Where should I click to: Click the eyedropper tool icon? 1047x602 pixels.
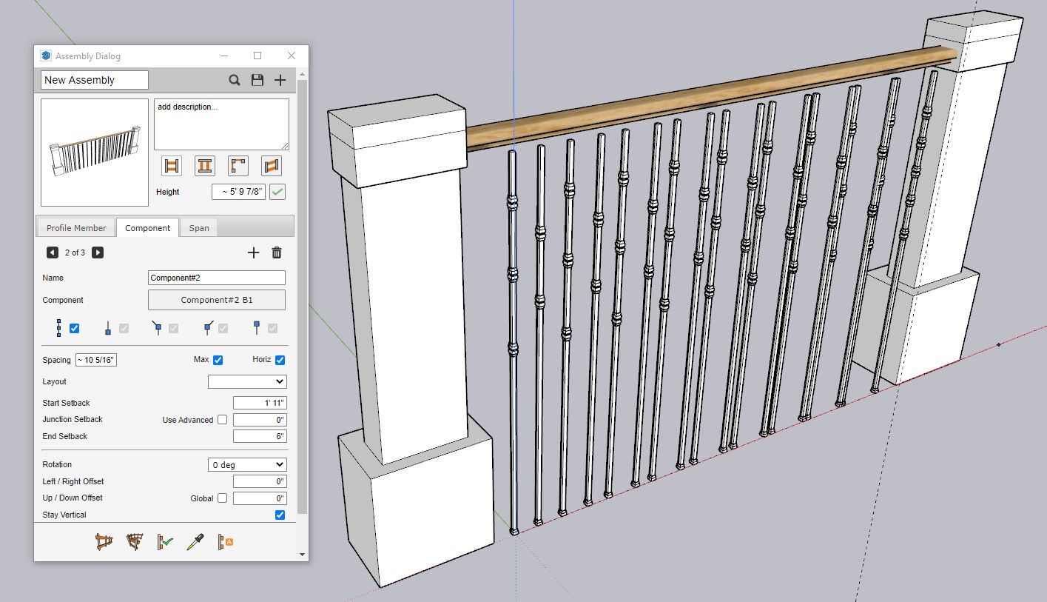tap(195, 542)
